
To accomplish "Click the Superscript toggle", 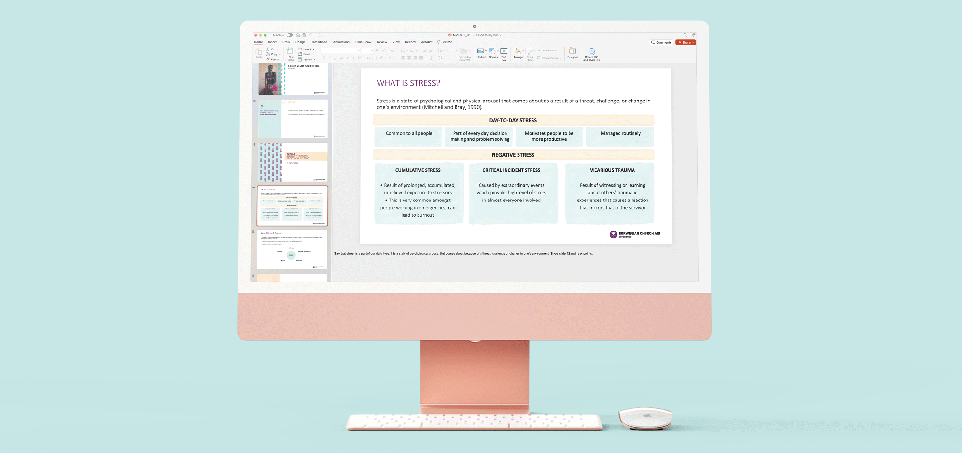I will click(x=348, y=58).
